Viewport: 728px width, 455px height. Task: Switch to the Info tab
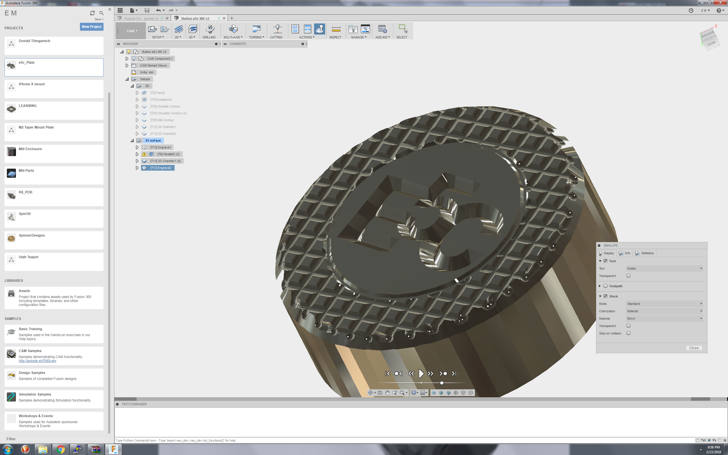625,253
